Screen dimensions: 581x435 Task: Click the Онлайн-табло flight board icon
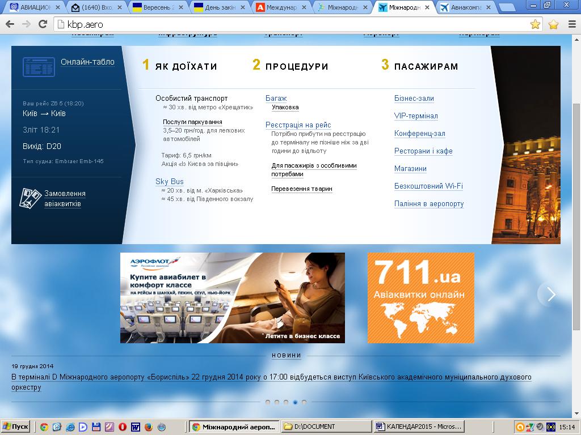(x=39, y=67)
